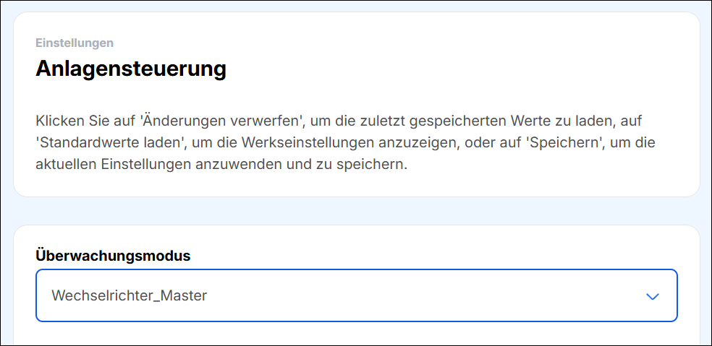Open the Überwachungsmodus combo box

[356, 295]
